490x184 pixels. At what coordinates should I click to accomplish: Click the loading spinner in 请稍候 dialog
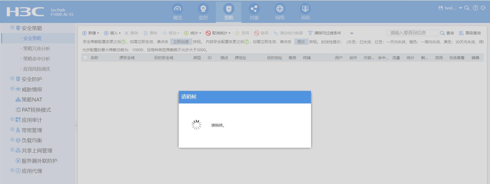(x=197, y=125)
